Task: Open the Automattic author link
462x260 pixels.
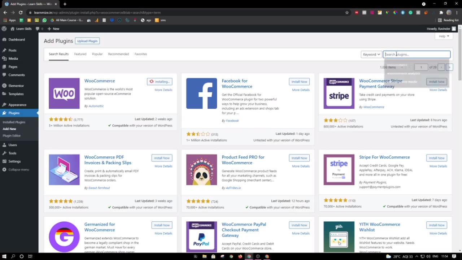Action: tap(96, 106)
